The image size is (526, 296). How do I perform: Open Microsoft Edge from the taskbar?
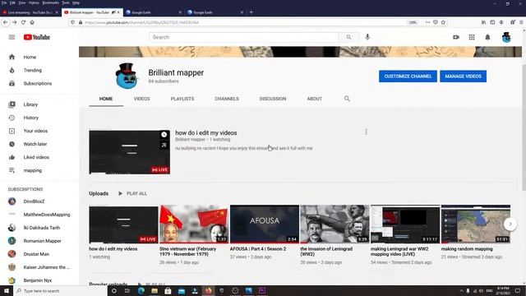point(141,290)
